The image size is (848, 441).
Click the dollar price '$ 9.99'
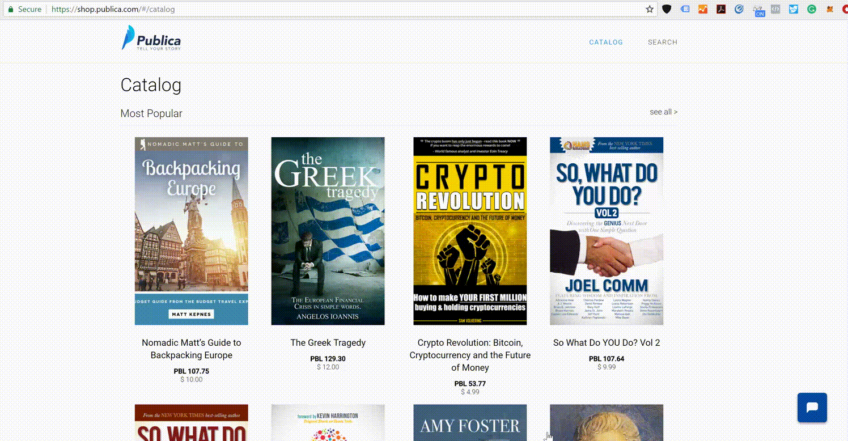(x=607, y=367)
